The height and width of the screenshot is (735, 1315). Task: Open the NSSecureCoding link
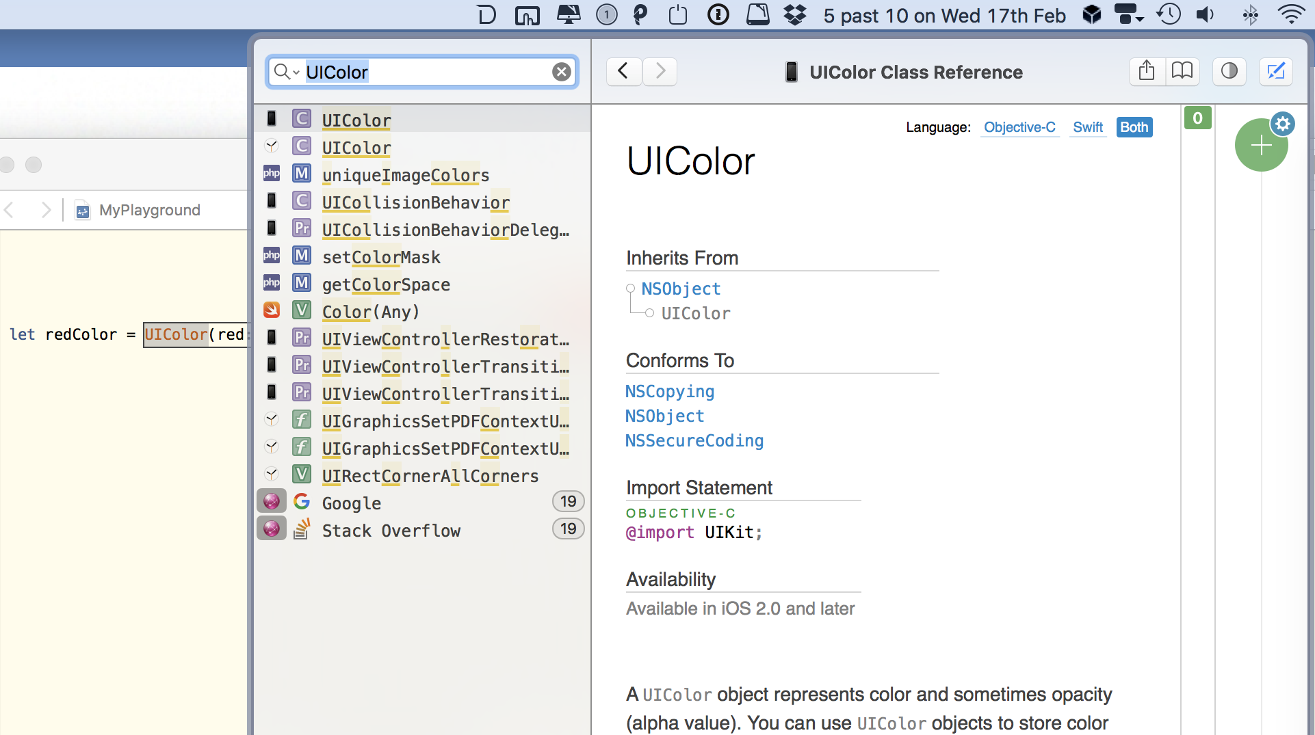pos(694,440)
